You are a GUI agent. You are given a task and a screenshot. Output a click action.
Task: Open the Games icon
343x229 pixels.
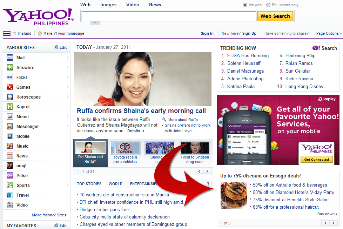pos(10,87)
